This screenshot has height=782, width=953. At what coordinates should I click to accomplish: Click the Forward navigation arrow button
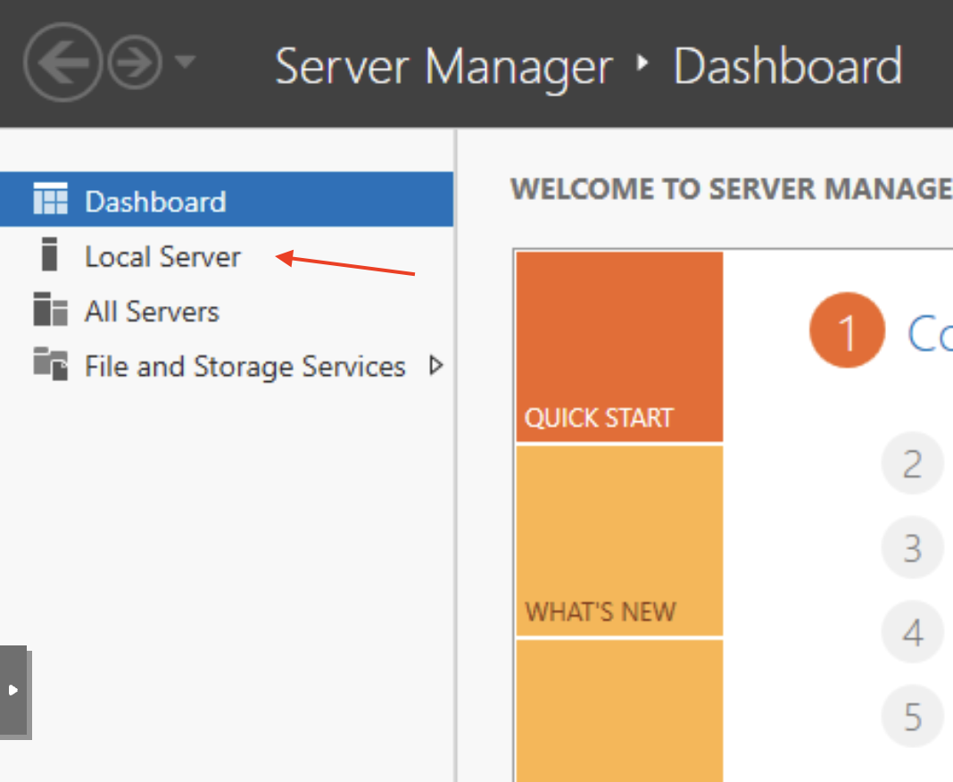click(135, 63)
